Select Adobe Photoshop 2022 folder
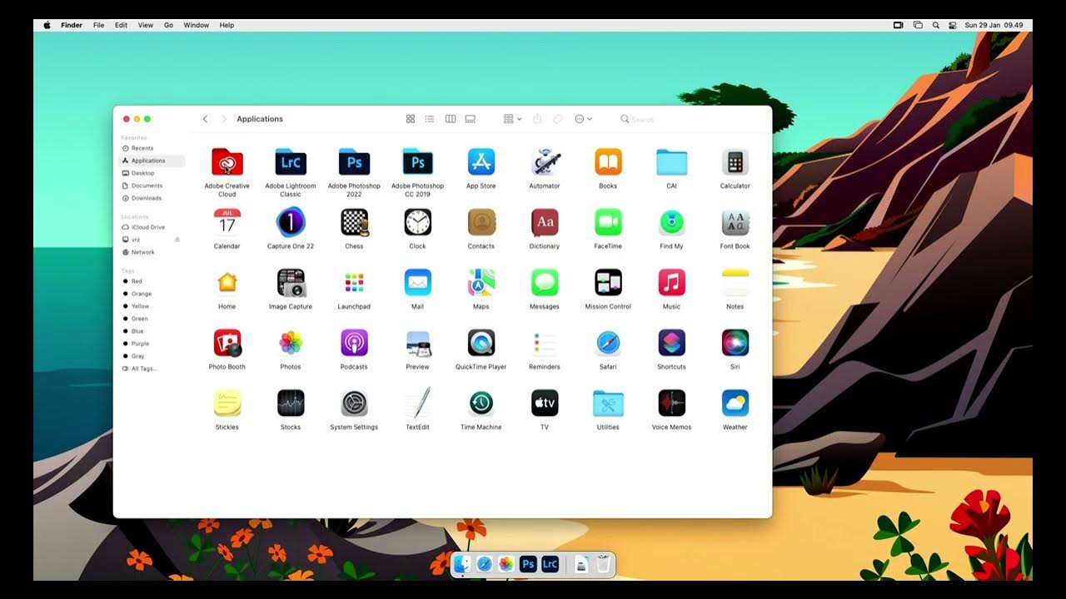This screenshot has height=599, width=1066. pyautogui.click(x=354, y=162)
